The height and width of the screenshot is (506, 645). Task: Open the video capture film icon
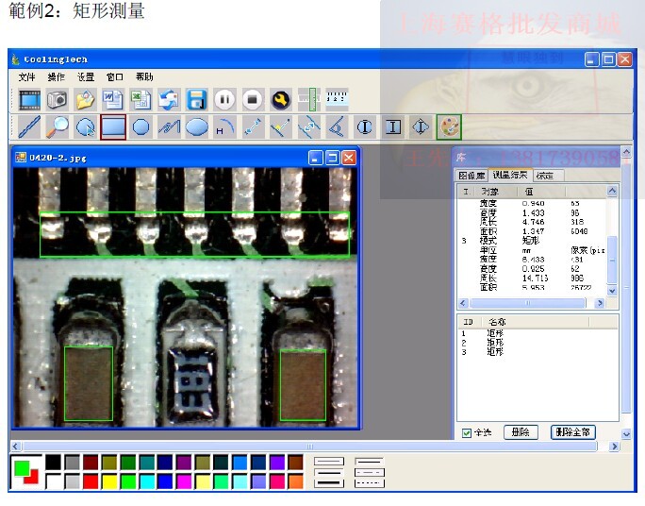tap(29, 100)
